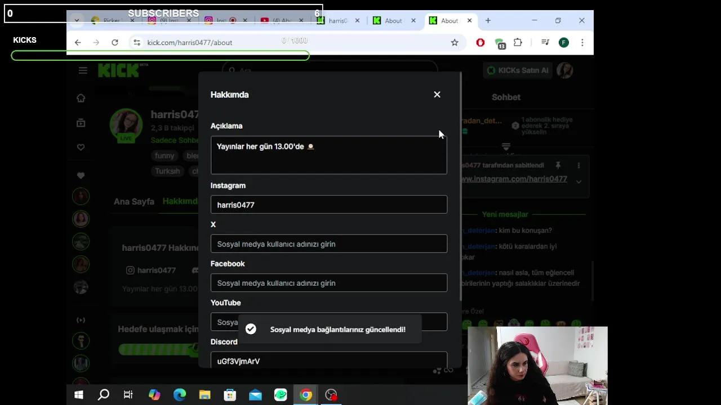
Task: Click Chrome icon on taskbar
Action: click(x=306, y=395)
